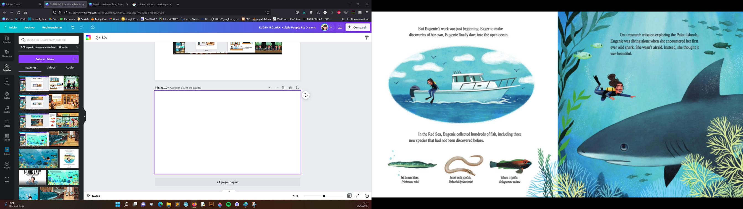Click the Agregar título de página field
This screenshot has height=209, width=743.
pyautogui.click(x=185, y=88)
